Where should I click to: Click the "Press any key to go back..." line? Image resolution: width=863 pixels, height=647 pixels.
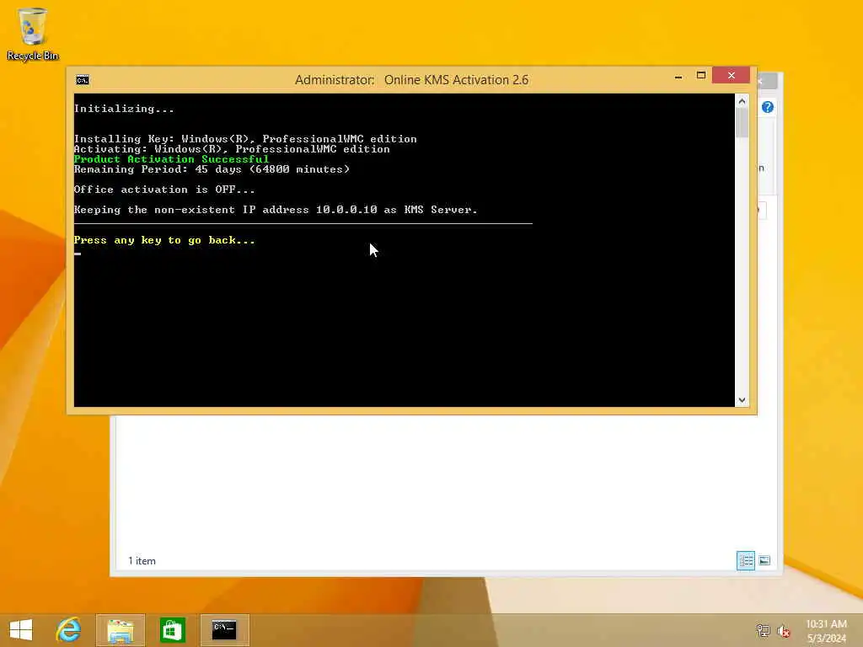coord(164,240)
